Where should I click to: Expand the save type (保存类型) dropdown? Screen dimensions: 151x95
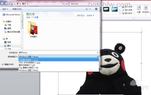pyautogui.click(x=59, y=57)
